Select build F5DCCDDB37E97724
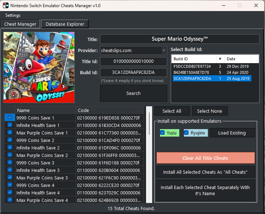The width and height of the screenshot is (265, 214). point(212,66)
